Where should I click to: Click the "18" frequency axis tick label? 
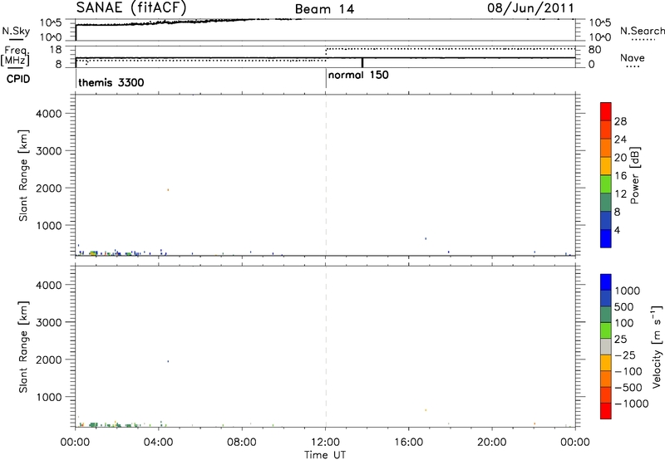click(55, 50)
